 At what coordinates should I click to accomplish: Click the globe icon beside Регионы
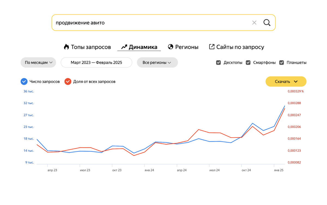[171, 47]
